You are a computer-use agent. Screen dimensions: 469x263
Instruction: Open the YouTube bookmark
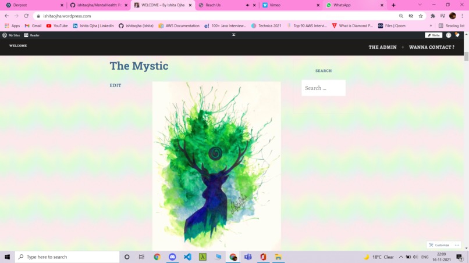(x=57, y=26)
